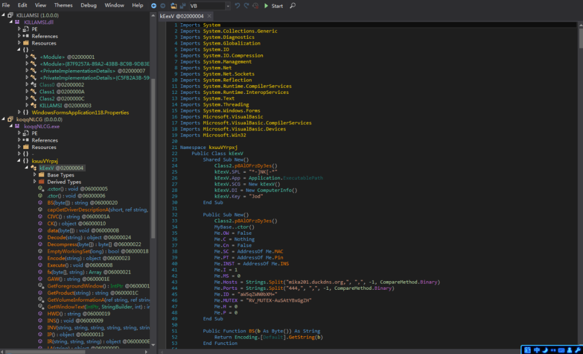Click the Open file folder icon

[x=174, y=5]
